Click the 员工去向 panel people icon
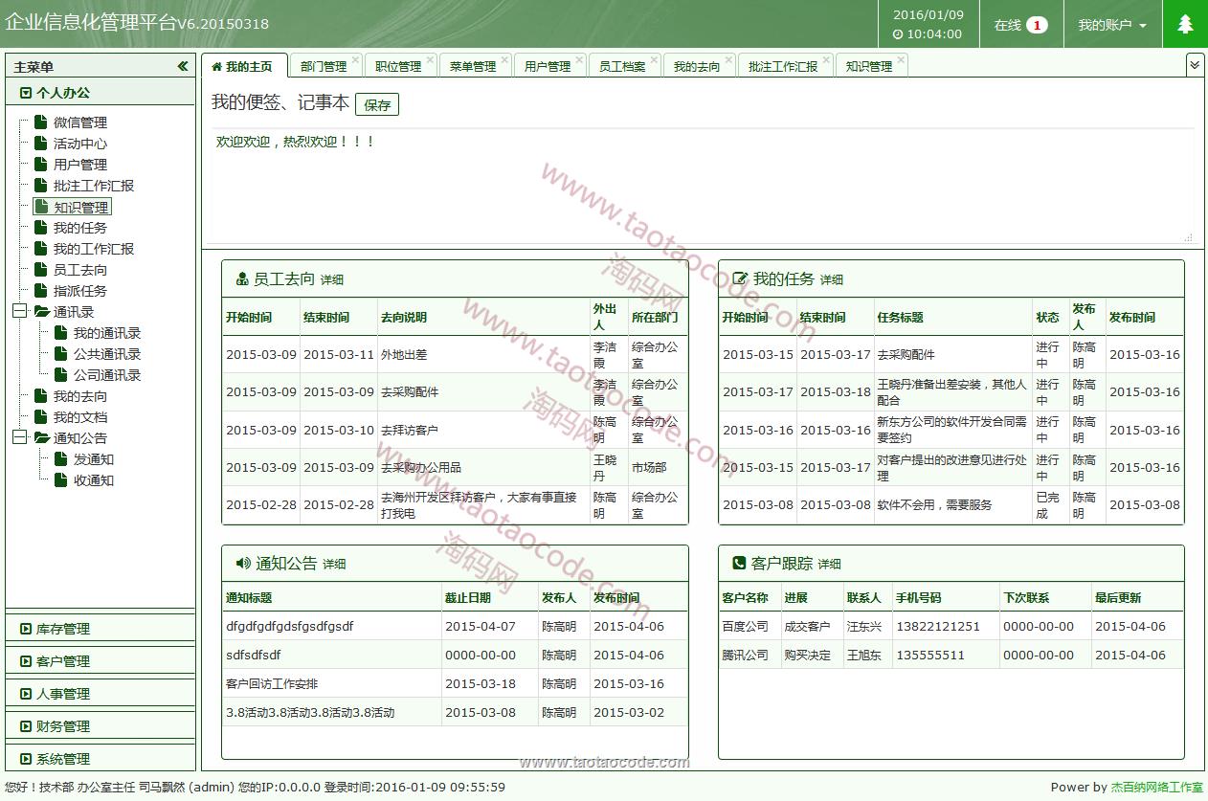Viewport: 1208px width, 801px height. pos(241,279)
